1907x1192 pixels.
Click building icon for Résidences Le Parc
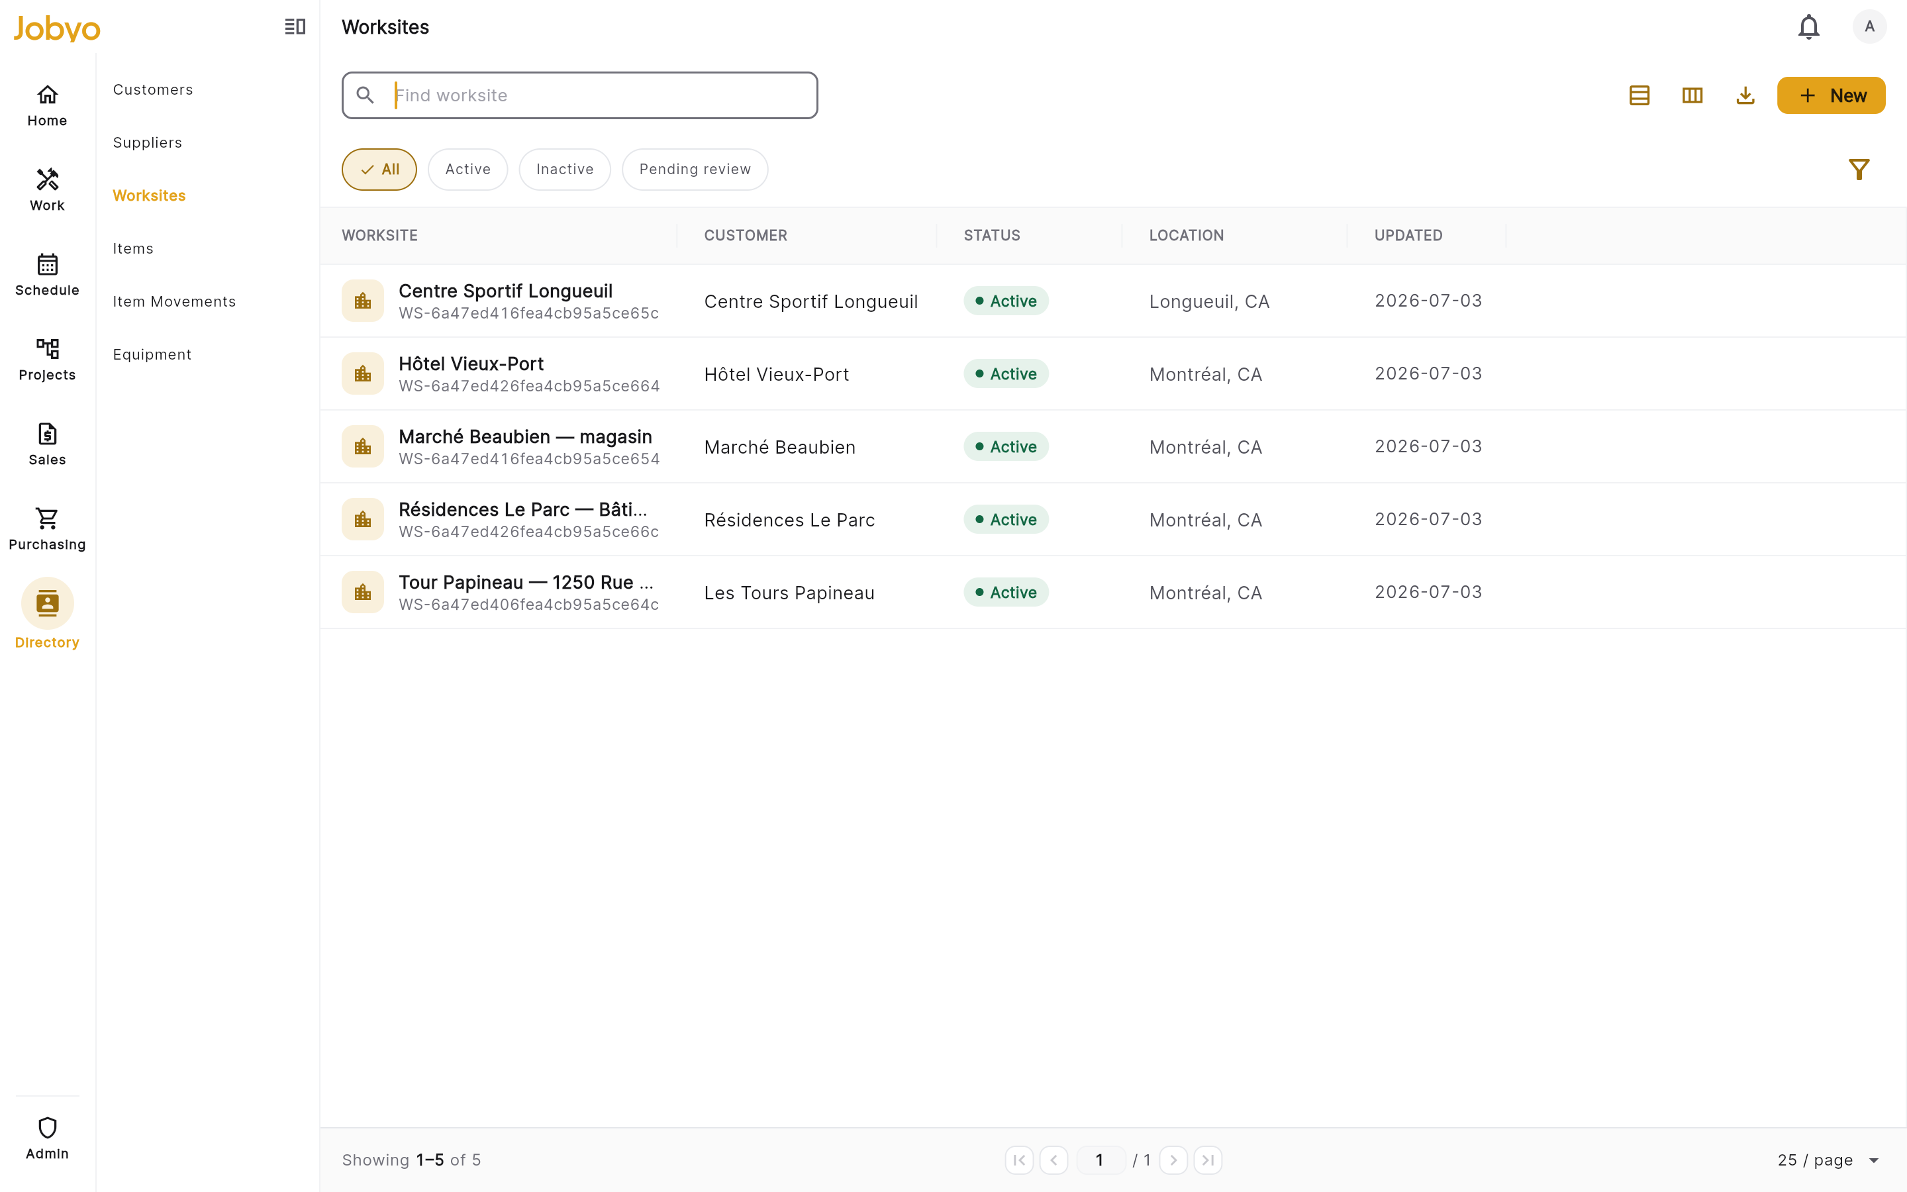362,520
